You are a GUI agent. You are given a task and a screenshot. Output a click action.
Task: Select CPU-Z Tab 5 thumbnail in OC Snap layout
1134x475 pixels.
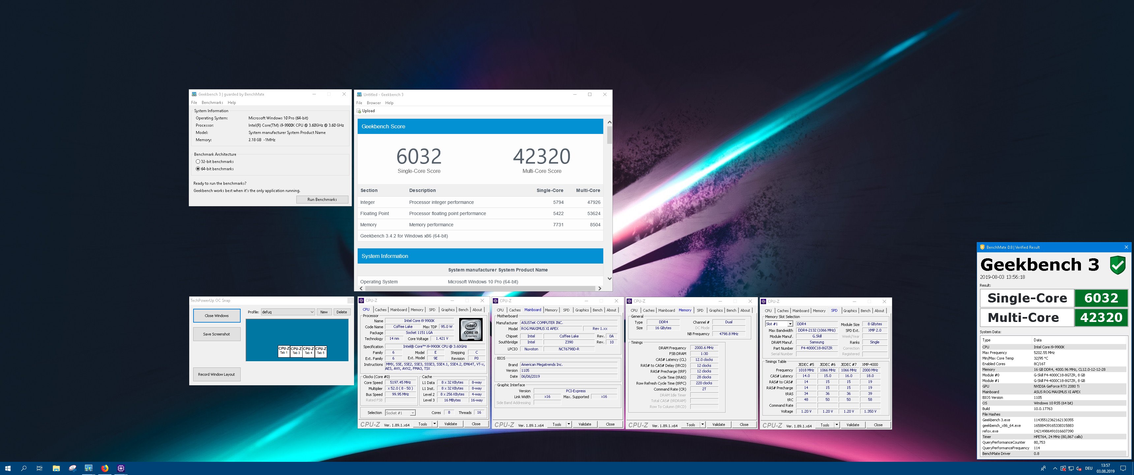pyautogui.click(x=321, y=351)
